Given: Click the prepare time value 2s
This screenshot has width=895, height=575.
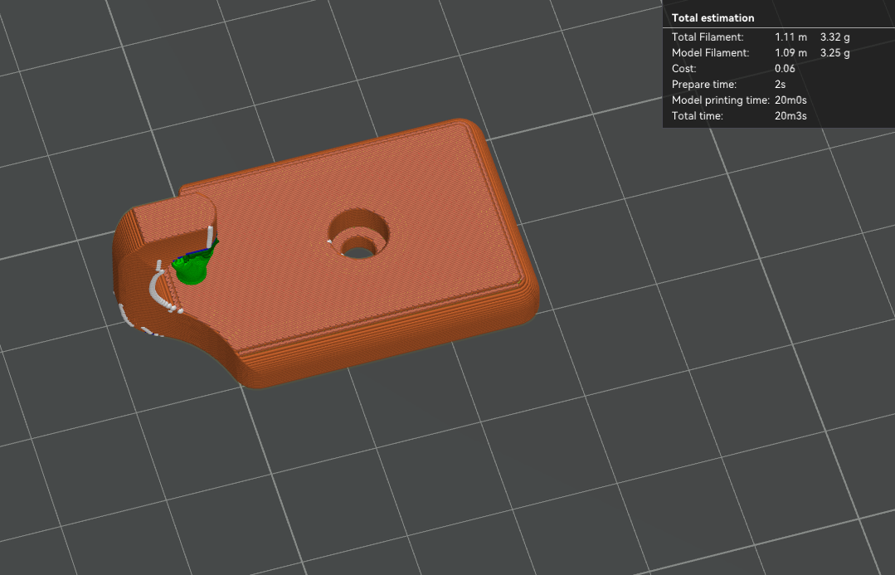Looking at the screenshot, I should [x=781, y=85].
